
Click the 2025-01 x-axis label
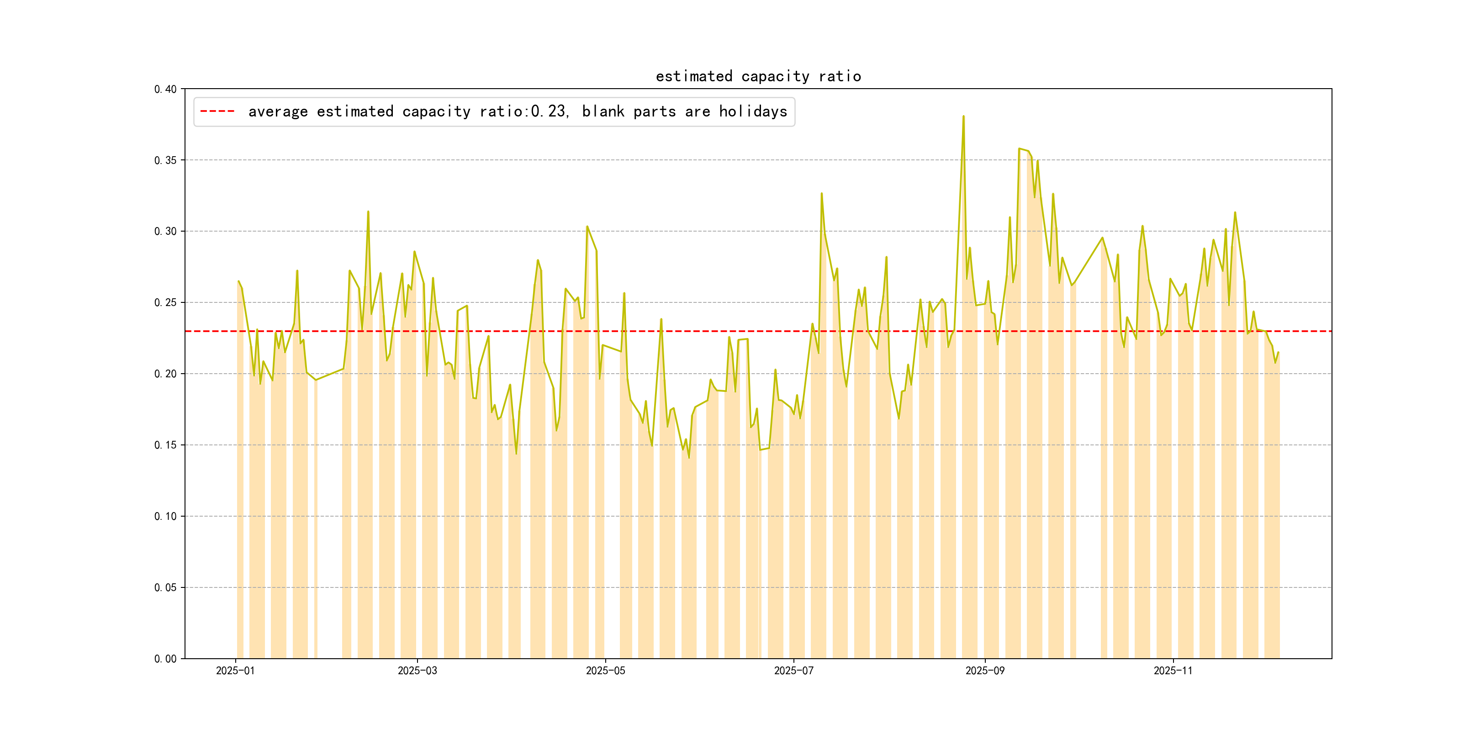pos(235,671)
